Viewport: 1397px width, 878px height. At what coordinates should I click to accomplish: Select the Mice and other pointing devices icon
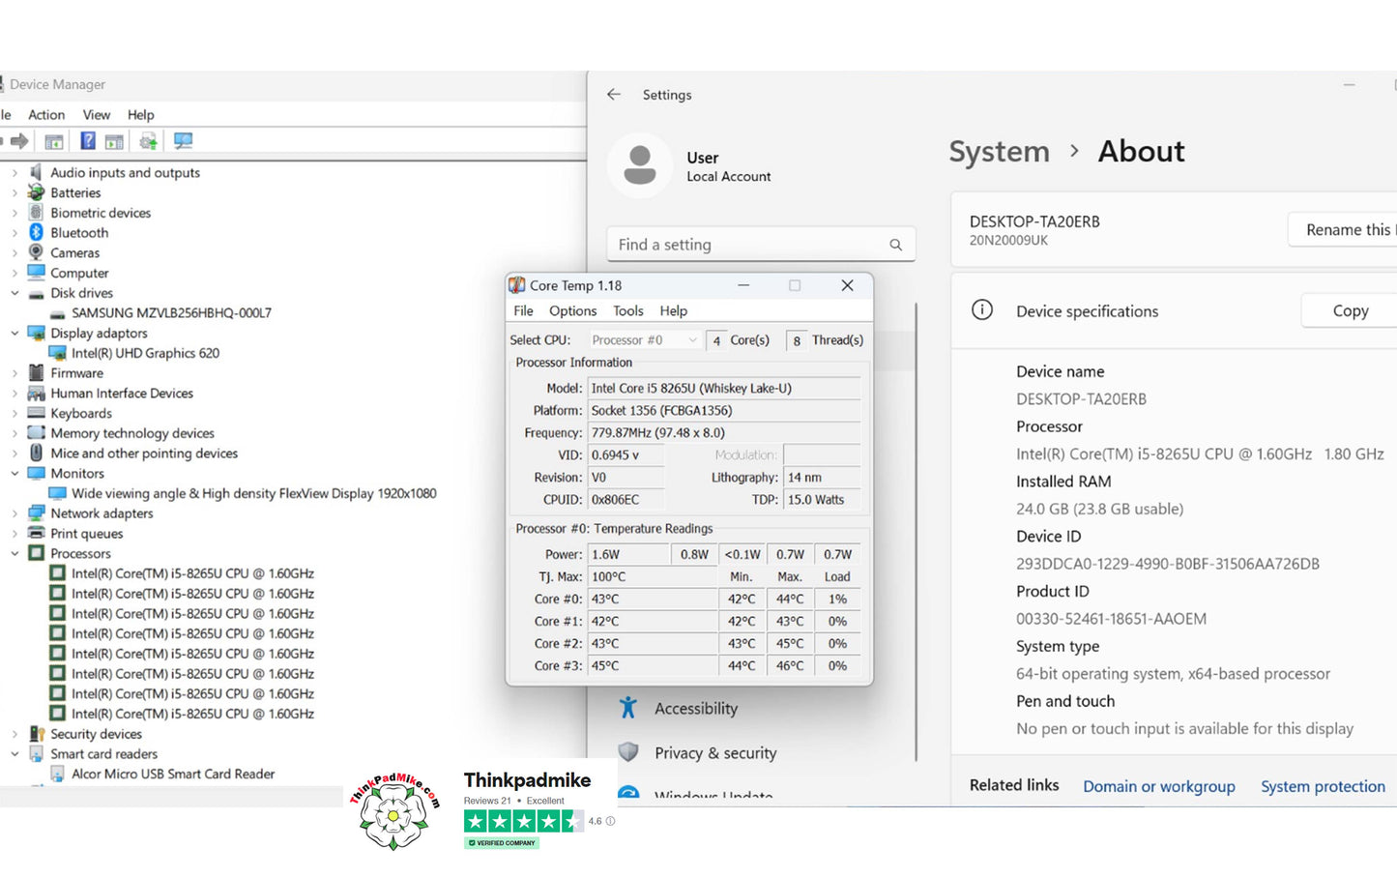[36, 453]
